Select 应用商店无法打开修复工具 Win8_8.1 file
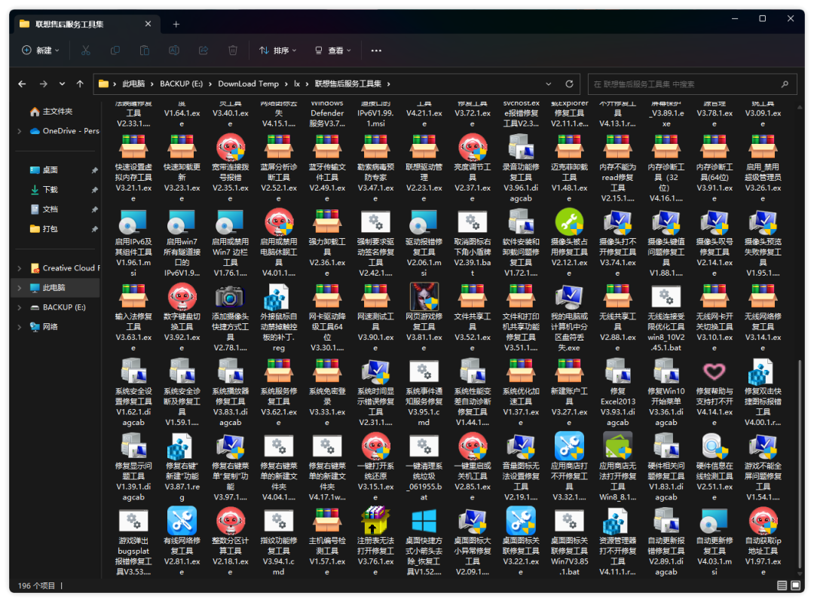 (x=618, y=467)
